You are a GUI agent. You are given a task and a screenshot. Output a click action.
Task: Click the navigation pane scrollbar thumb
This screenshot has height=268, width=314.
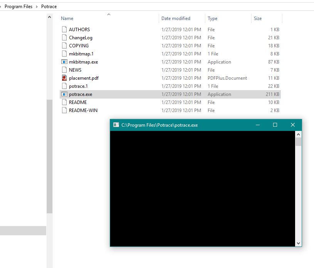[x=49, y=156]
